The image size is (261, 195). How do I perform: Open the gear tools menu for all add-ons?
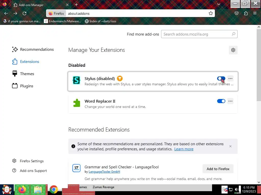click(x=233, y=50)
